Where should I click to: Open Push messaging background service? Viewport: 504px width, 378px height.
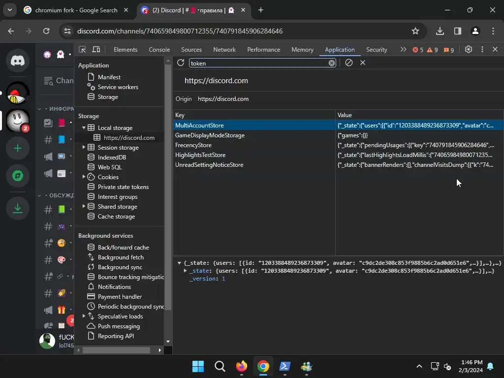pos(119,326)
